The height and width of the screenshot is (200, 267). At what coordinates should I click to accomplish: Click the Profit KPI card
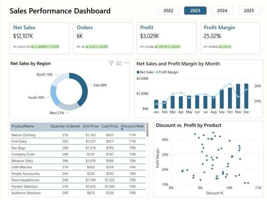coord(167,38)
